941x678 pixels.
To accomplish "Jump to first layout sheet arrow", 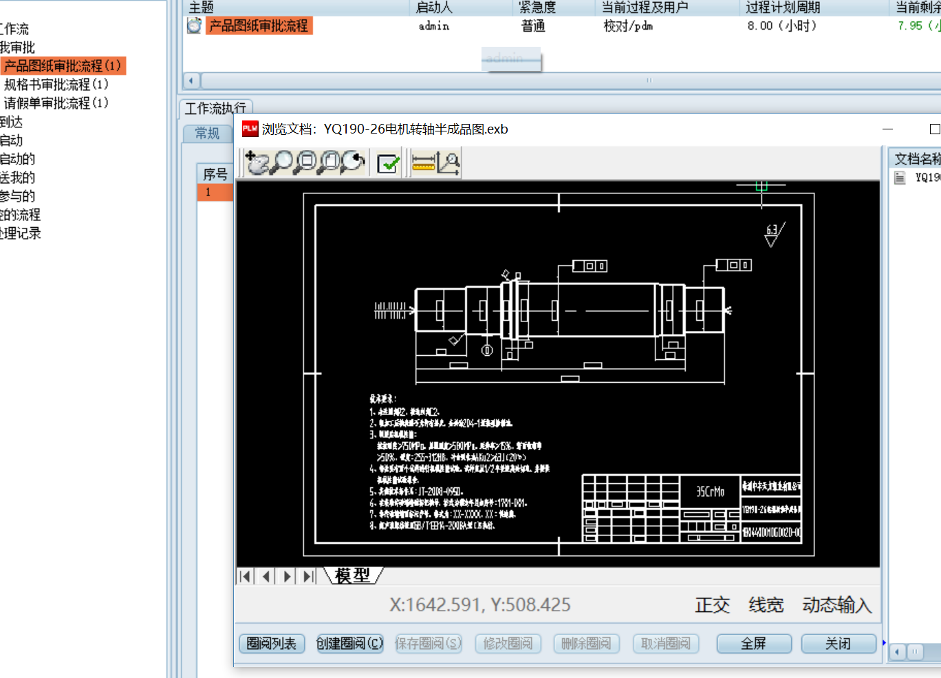I will tap(245, 576).
